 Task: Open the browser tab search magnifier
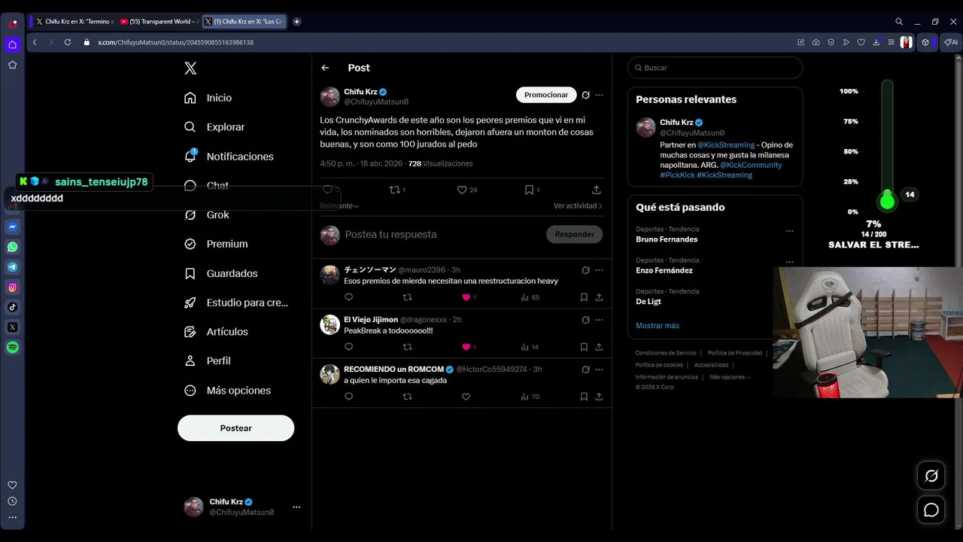pyautogui.click(x=899, y=22)
